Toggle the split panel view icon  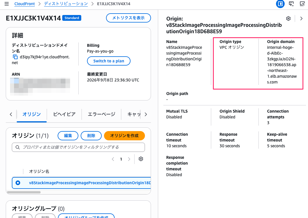pyautogui.click(x=280, y=4)
